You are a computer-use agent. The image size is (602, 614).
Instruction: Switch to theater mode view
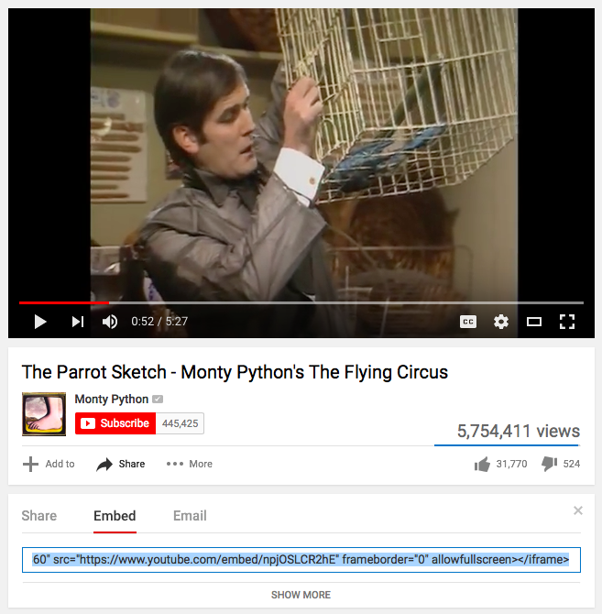[534, 322]
